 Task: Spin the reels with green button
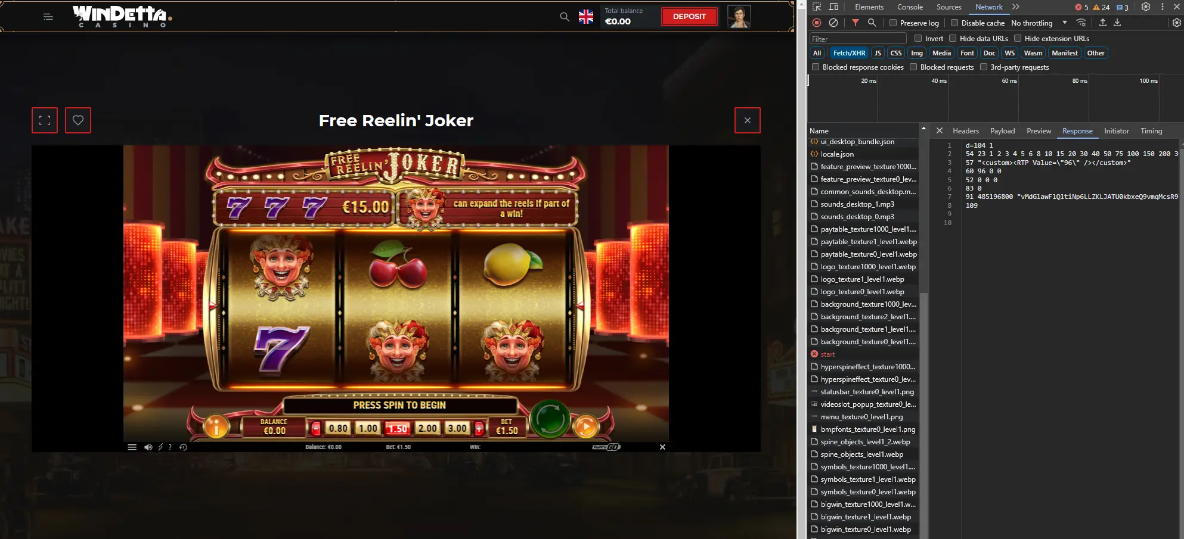(550, 419)
